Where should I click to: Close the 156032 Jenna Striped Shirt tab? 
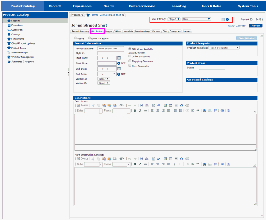tap(123, 15)
